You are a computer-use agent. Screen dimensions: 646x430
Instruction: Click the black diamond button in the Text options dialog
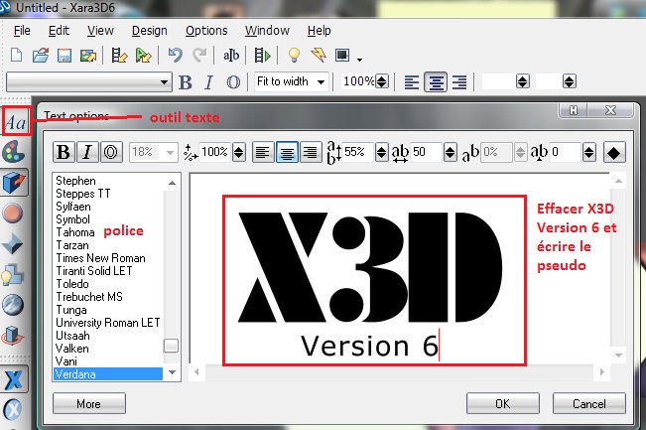(x=614, y=153)
